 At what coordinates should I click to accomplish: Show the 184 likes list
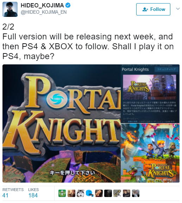[33, 193]
